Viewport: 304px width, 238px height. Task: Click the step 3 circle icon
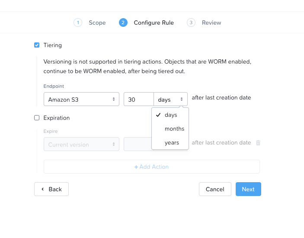pos(191,23)
